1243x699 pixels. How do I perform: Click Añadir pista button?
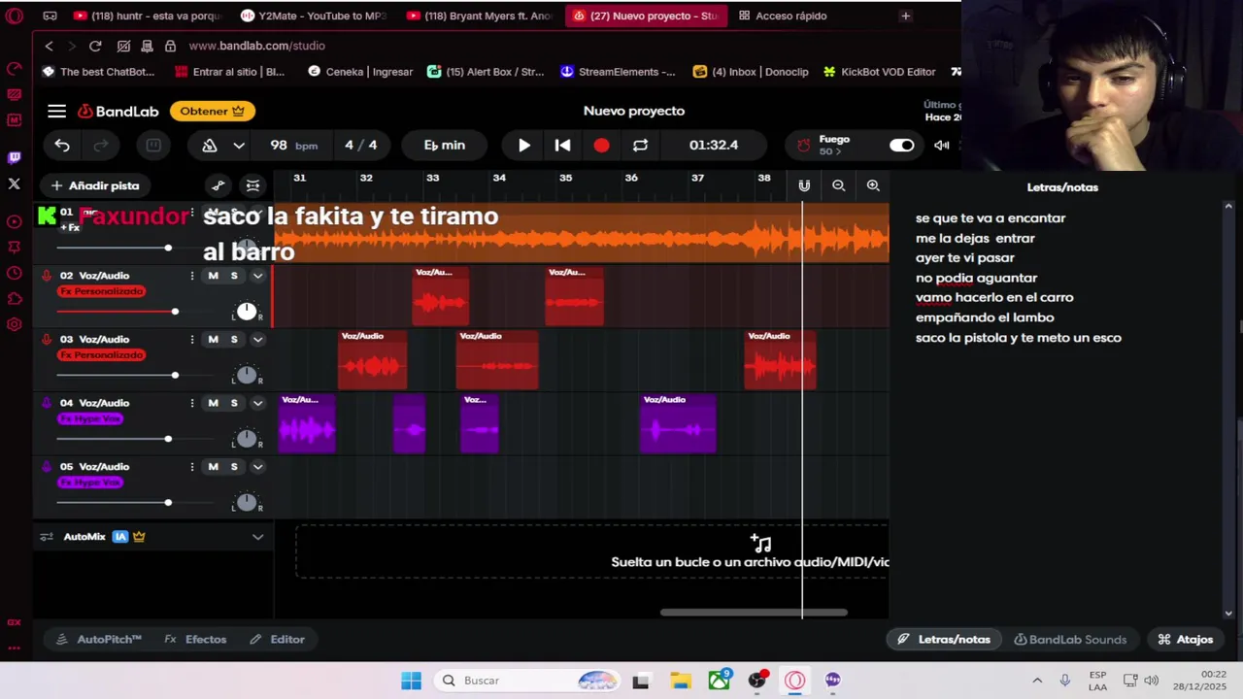pos(95,185)
